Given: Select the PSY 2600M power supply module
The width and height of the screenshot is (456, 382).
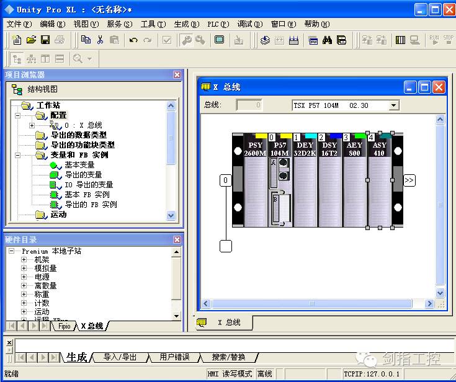Looking at the screenshot, I should click(255, 180).
